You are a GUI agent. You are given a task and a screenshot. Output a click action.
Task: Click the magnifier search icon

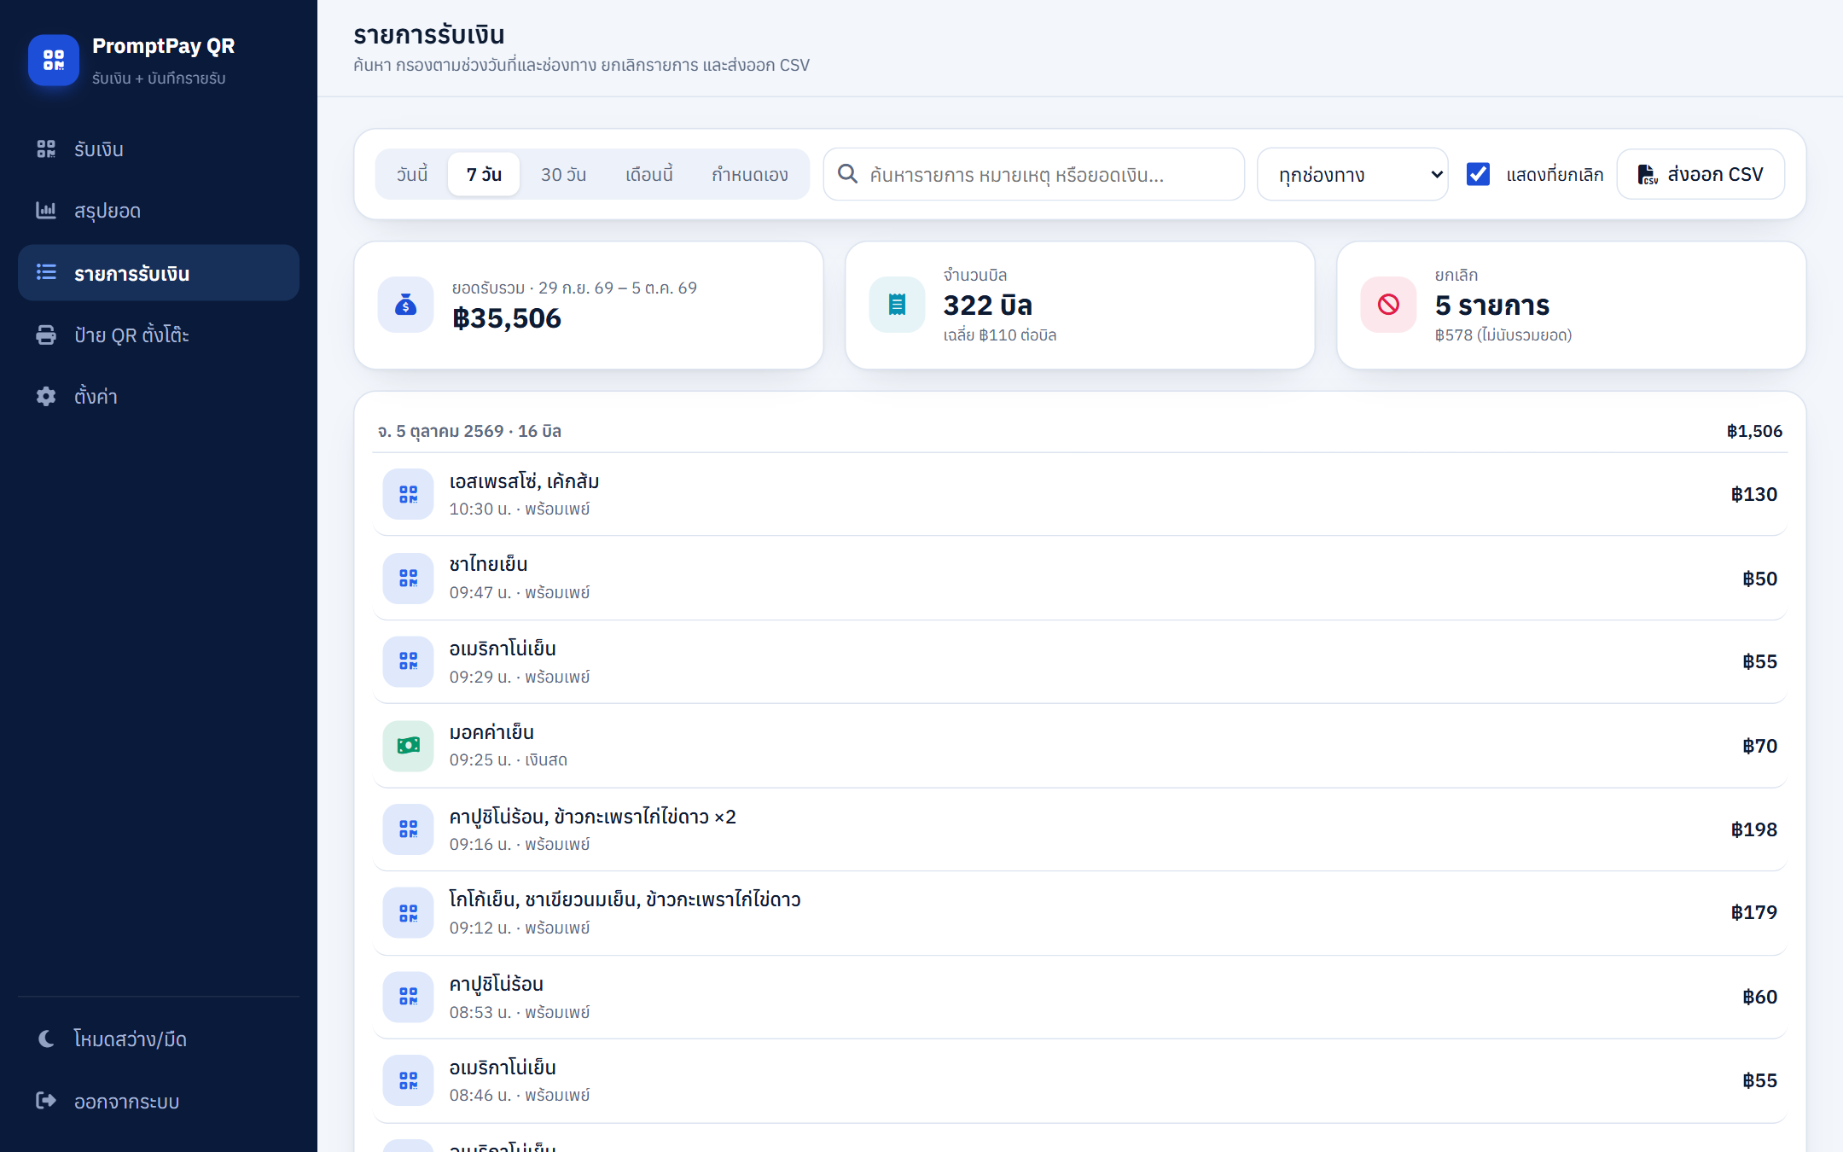pyautogui.click(x=847, y=174)
